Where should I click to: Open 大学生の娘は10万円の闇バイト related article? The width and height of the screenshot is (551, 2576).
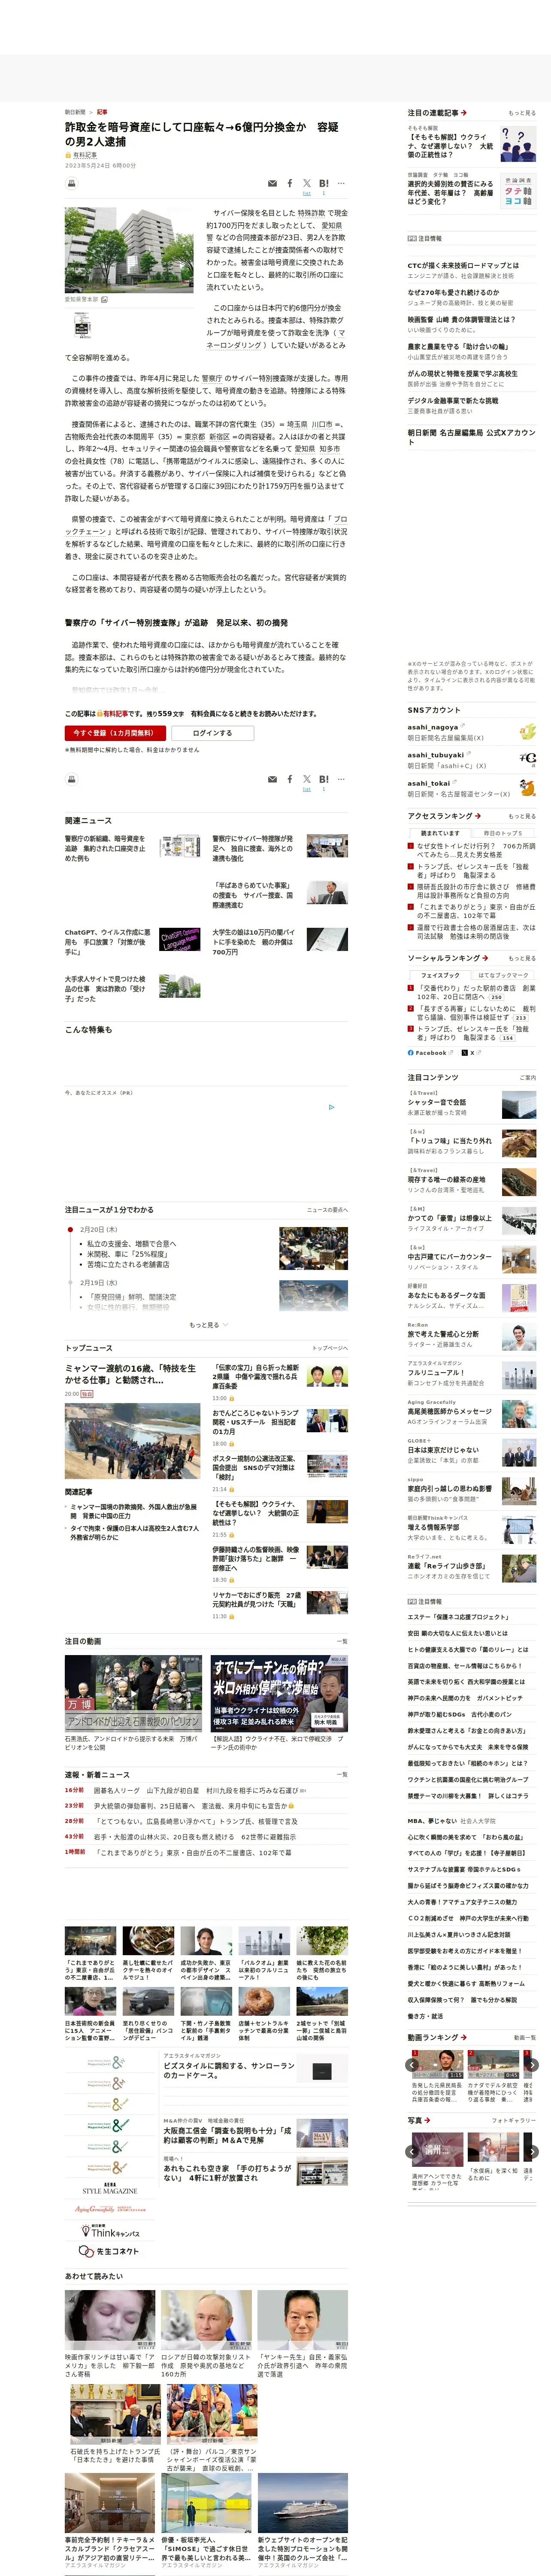point(253,942)
